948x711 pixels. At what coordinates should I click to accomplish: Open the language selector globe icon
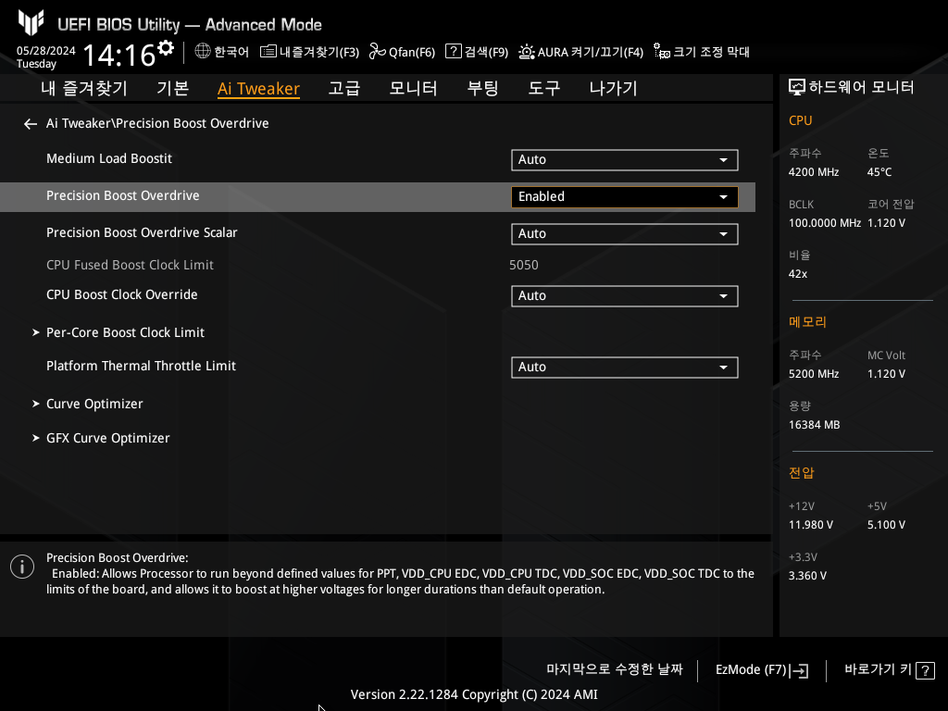[203, 52]
